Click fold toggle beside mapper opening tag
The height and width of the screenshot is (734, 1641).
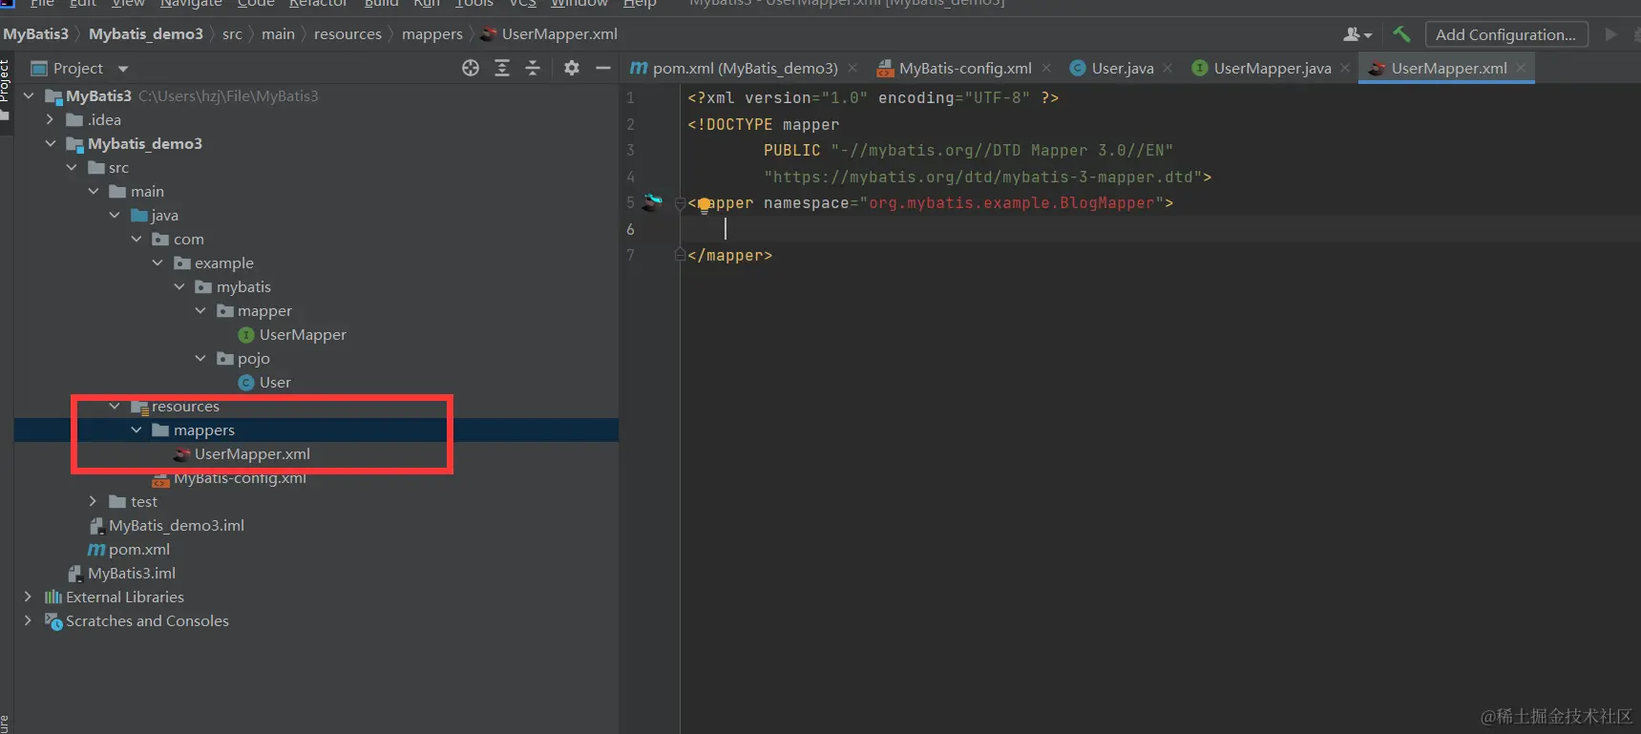coord(680,203)
